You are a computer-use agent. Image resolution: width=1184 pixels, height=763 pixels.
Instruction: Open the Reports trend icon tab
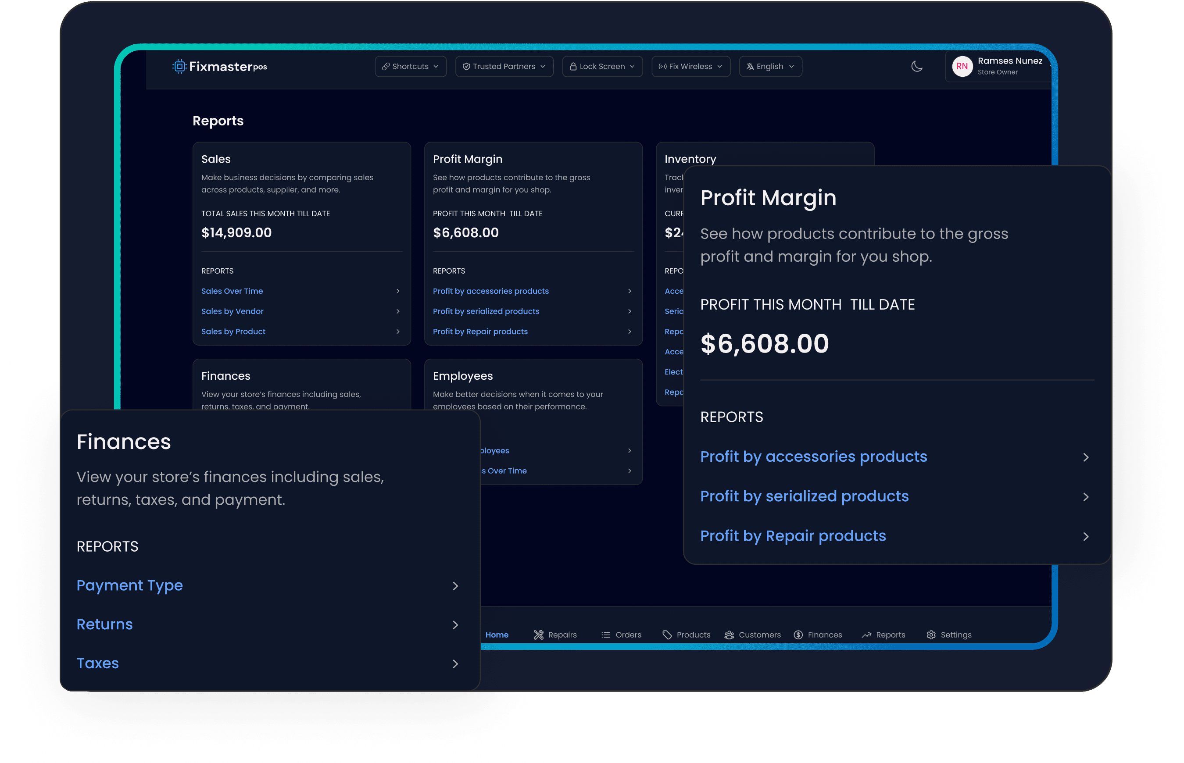click(866, 635)
